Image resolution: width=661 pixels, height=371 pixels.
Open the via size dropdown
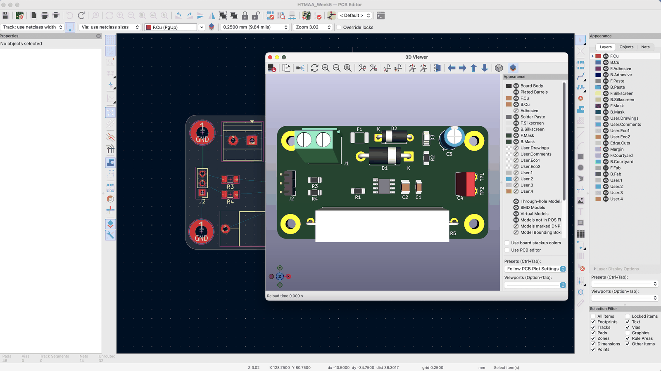109,27
